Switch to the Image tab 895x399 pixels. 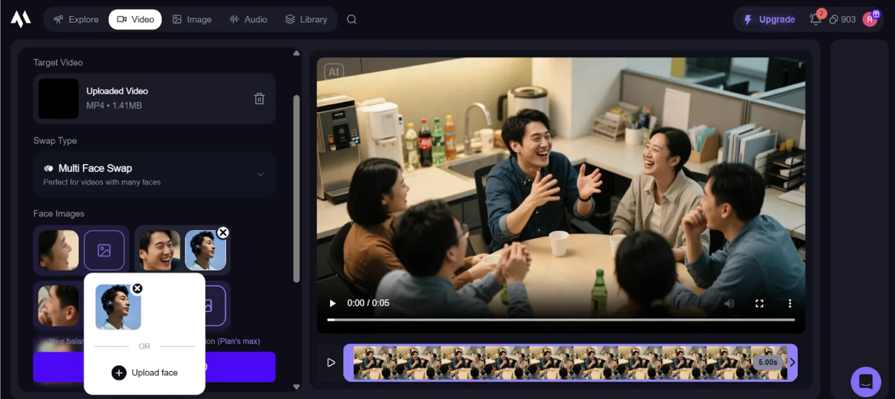coord(192,19)
